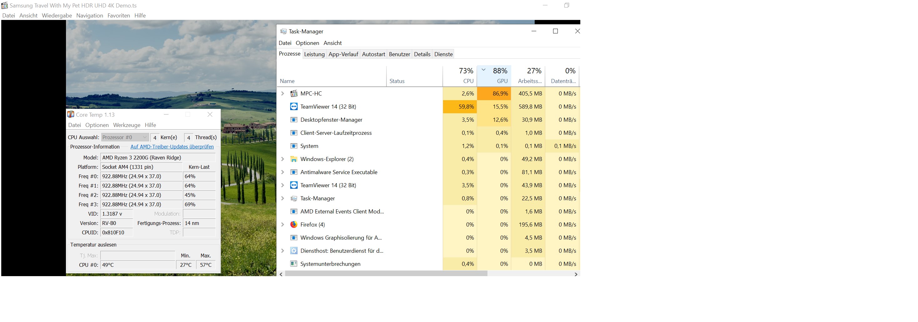918x322 pixels.
Task: Click Client-Server-Laufzeitprozess icon
Action: [294, 133]
